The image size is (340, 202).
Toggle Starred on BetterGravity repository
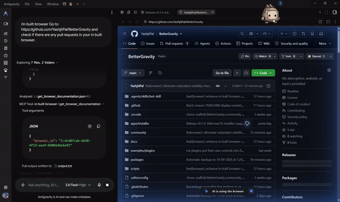(317, 56)
